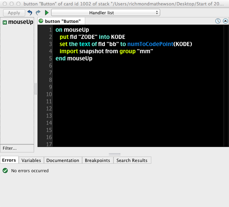Click the clock history icon
Screen dimensions: 229x207
[x=218, y=21]
